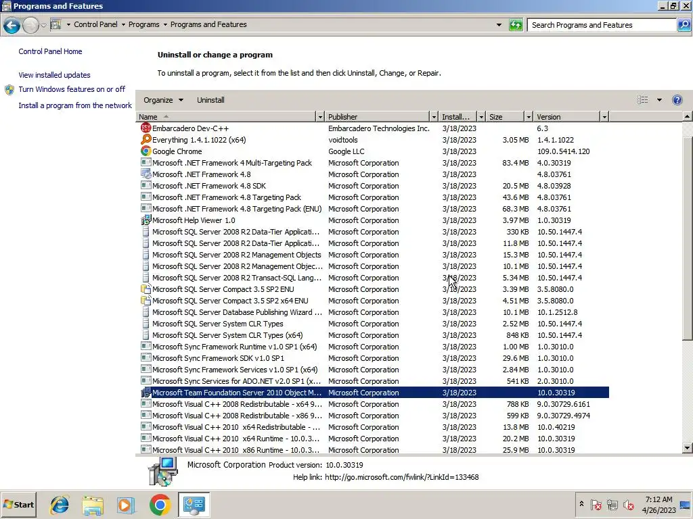The image size is (693, 519).
Task: Click icon of SQL Server System CLR Types (x64)
Action: (146, 335)
